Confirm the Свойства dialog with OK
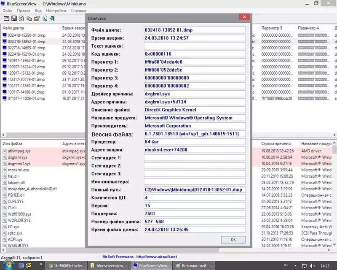The width and height of the screenshot is (337, 270). (x=233, y=240)
